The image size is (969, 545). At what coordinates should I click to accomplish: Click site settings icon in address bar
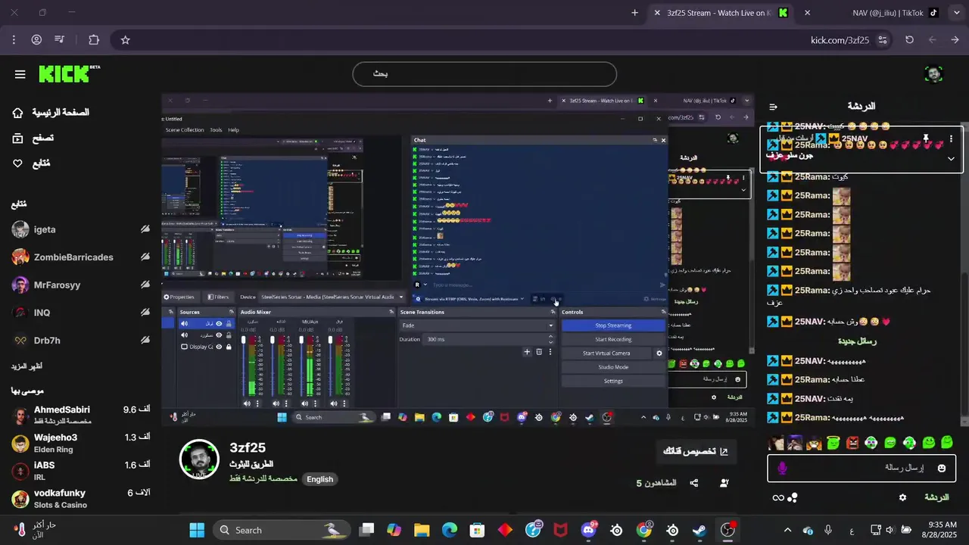pyautogui.click(x=883, y=40)
